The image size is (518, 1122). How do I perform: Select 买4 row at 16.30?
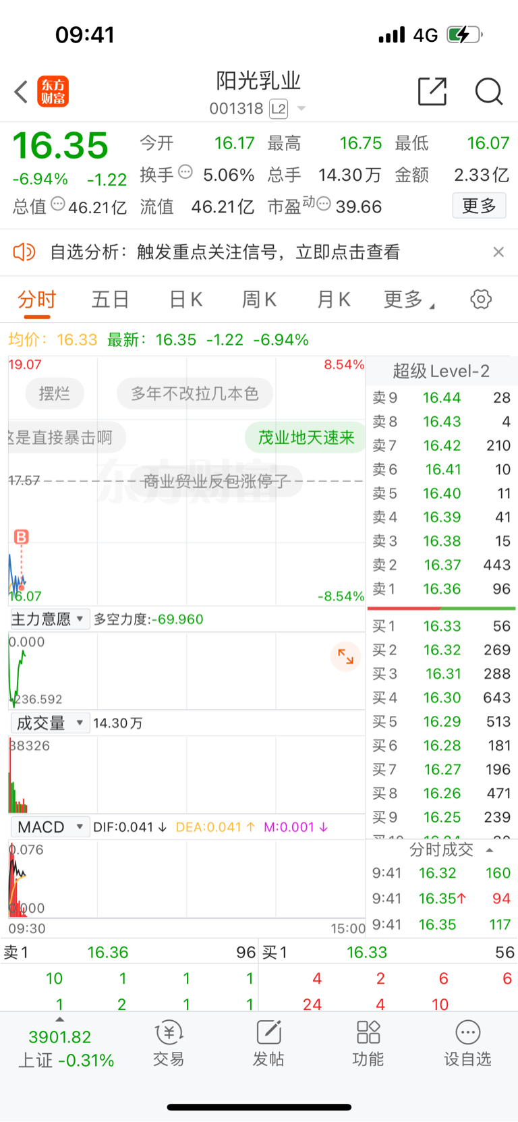441,698
